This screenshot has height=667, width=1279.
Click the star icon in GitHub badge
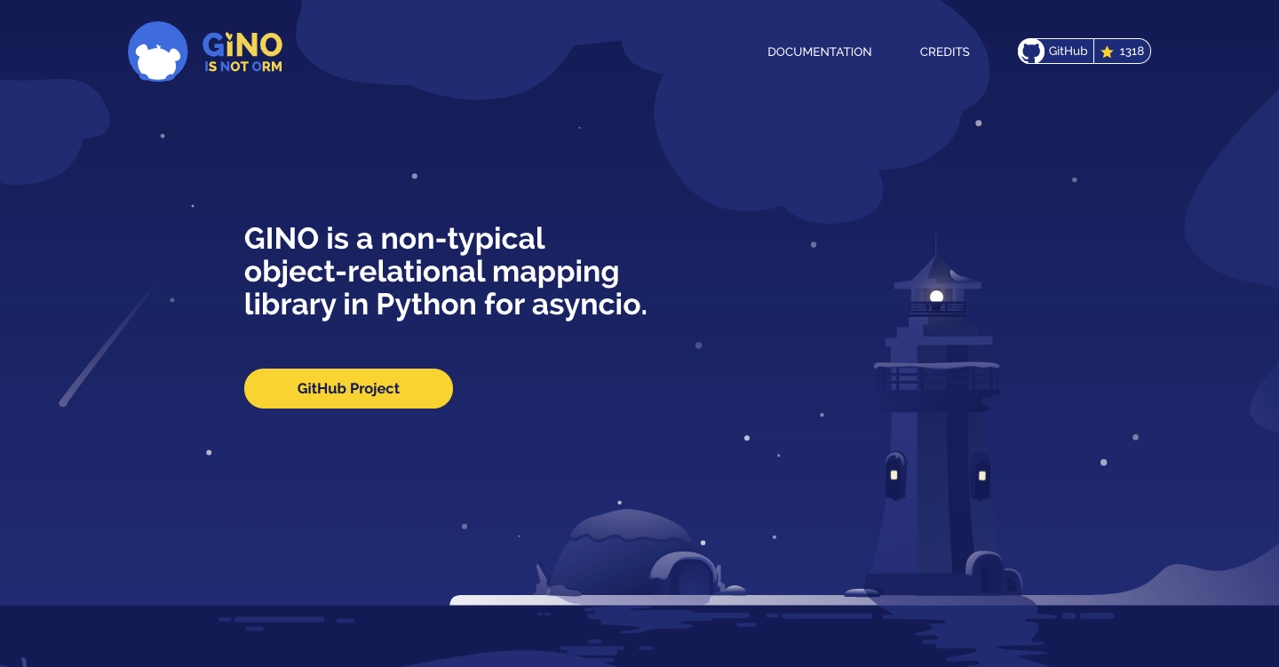pos(1107,52)
